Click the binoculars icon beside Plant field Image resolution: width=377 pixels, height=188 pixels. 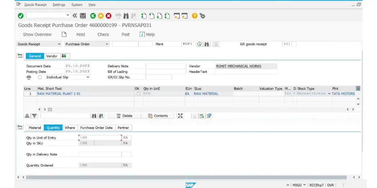[207, 44]
